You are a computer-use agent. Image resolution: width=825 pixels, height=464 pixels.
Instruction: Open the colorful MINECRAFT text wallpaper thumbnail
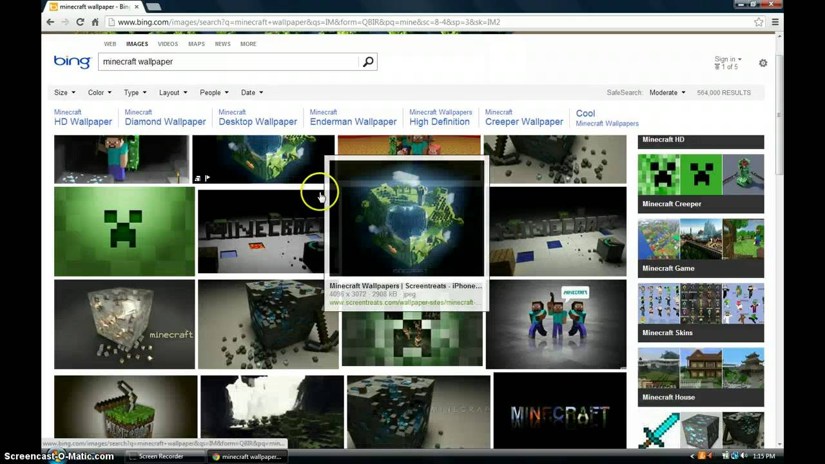tap(559, 410)
